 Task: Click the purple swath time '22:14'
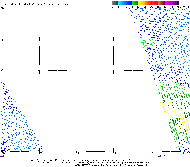point(4,156)
